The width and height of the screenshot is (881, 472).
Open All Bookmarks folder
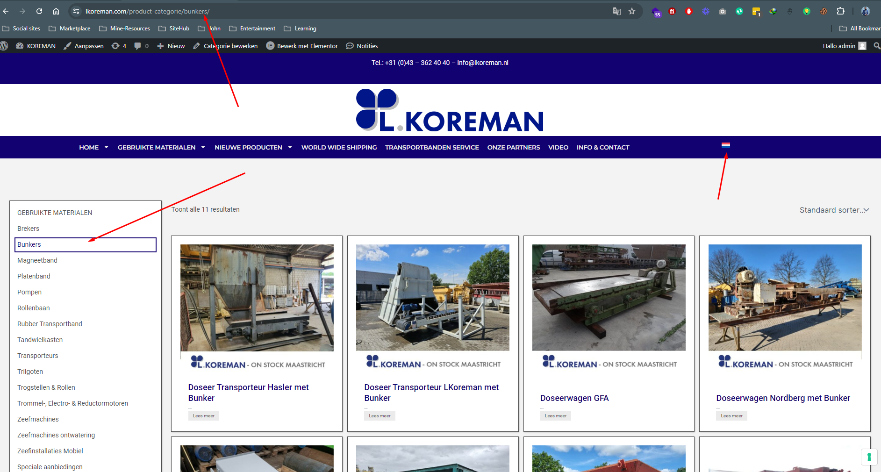click(860, 29)
